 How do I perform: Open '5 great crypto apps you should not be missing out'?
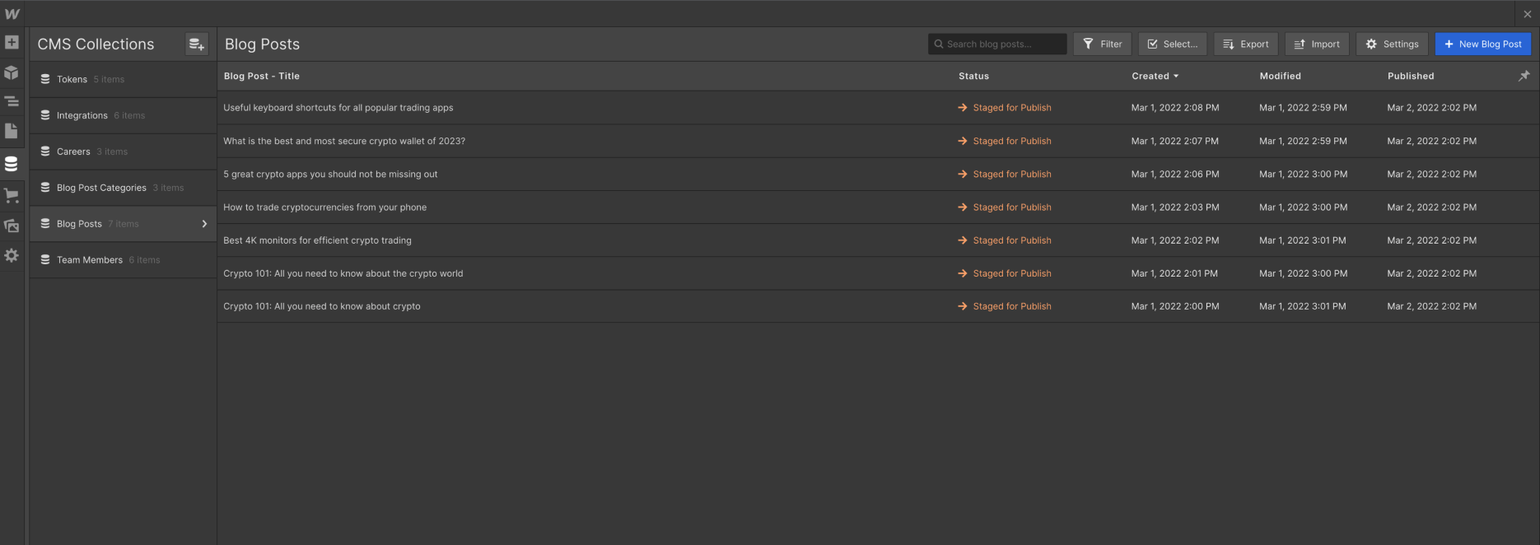coord(330,175)
